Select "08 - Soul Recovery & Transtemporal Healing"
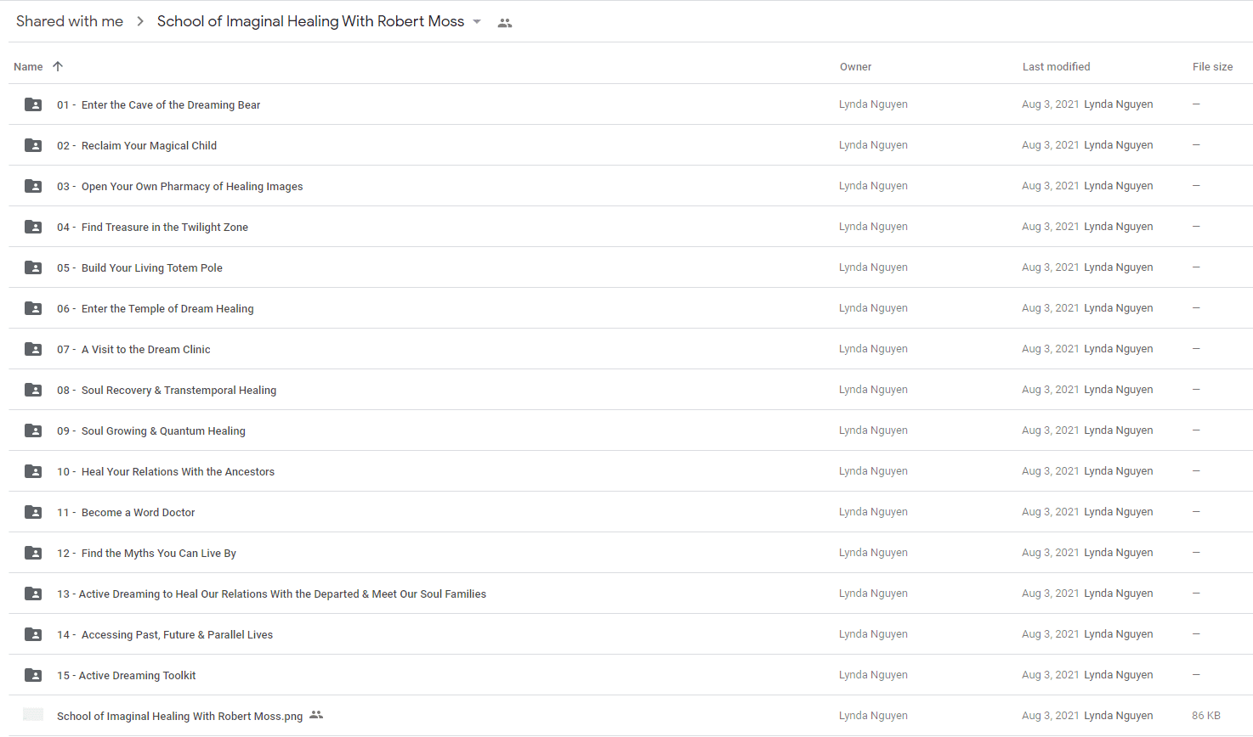 (x=167, y=390)
